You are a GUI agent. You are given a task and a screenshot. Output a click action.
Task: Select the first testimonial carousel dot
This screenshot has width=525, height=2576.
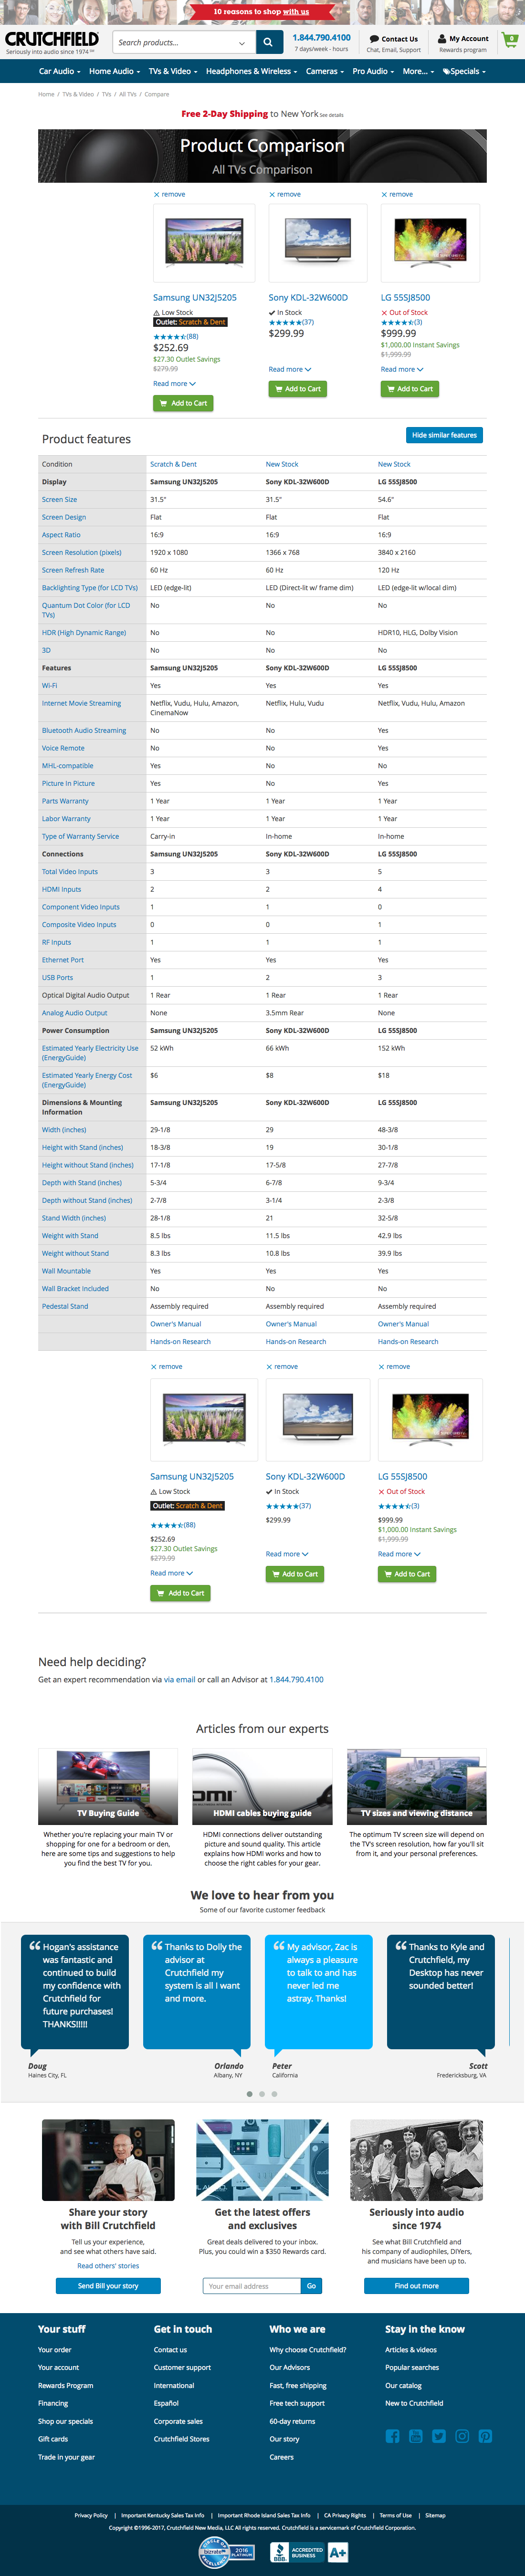249,2093
